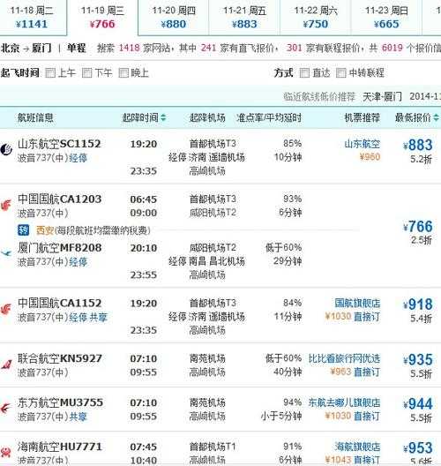This screenshot has width=441, height=466.
Task: Select the 11-22 周六 ¥750 date tab
Action: click(x=316, y=18)
